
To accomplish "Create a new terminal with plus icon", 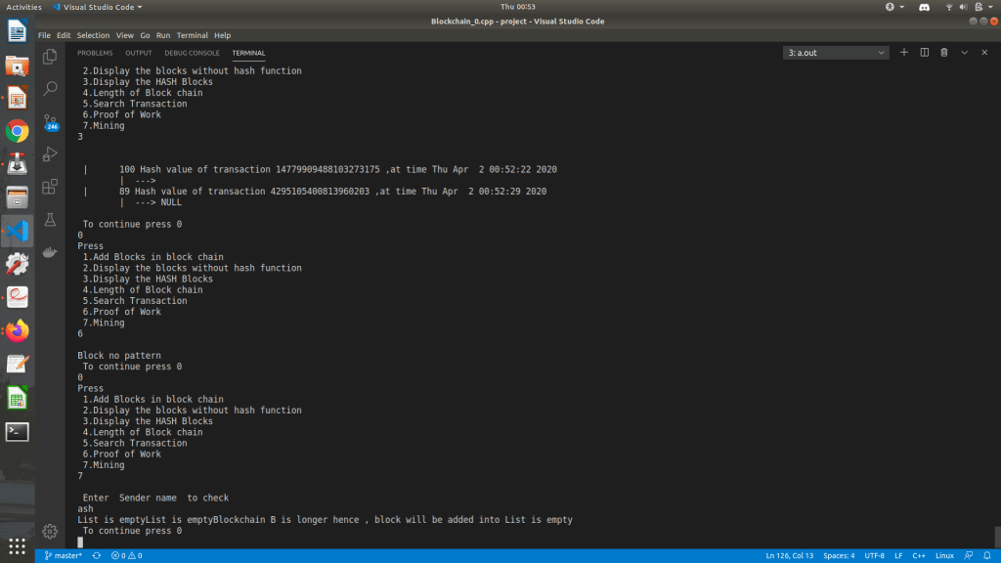I will click(x=904, y=53).
